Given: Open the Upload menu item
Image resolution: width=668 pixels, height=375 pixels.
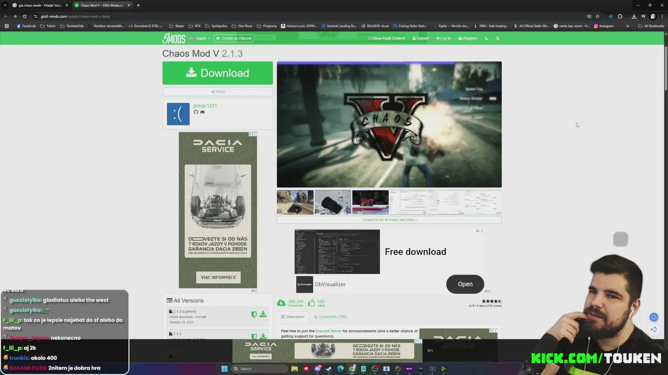Looking at the screenshot, I should 420,39.
